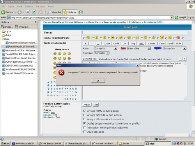Expand the address bar history dropdown

click(x=172, y=18)
